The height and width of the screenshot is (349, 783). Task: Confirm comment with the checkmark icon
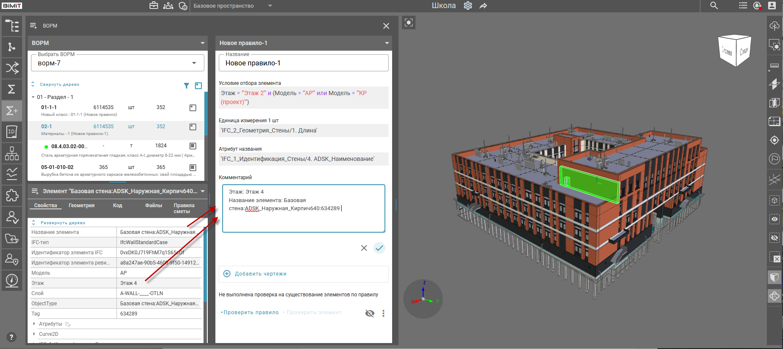[x=379, y=248]
